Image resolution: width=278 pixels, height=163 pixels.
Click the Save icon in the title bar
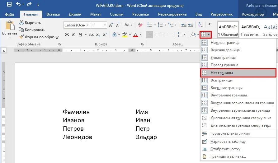[9, 4]
